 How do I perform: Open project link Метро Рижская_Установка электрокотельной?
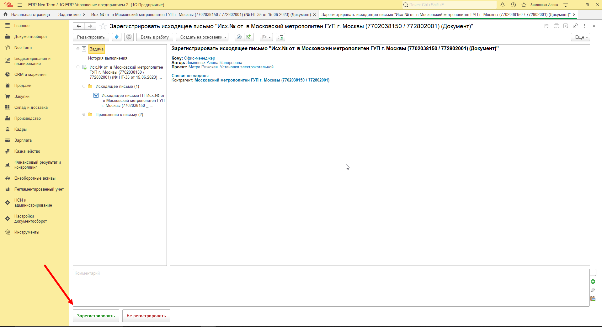click(231, 67)
